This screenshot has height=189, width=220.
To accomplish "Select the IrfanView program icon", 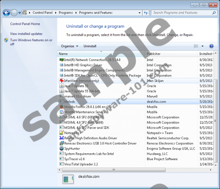I will [x=61, y=81].
